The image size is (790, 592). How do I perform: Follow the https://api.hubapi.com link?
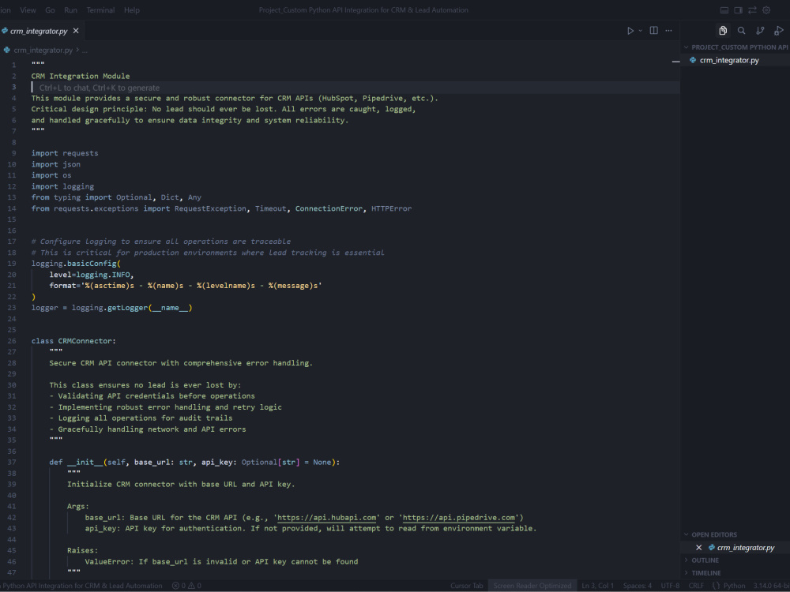point(327,517)
